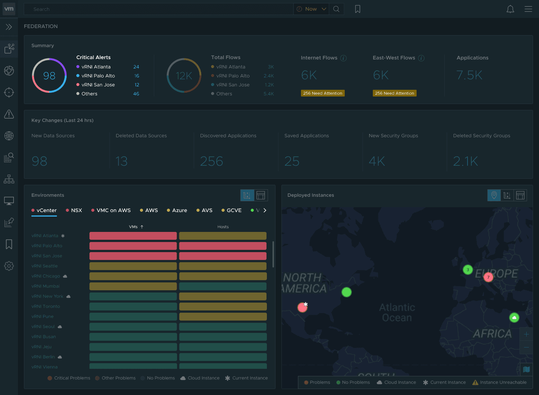Click the magnifier search button
The height and width of the screenshot is (395, 539).
pyautogui.click(x=337, y=9)
